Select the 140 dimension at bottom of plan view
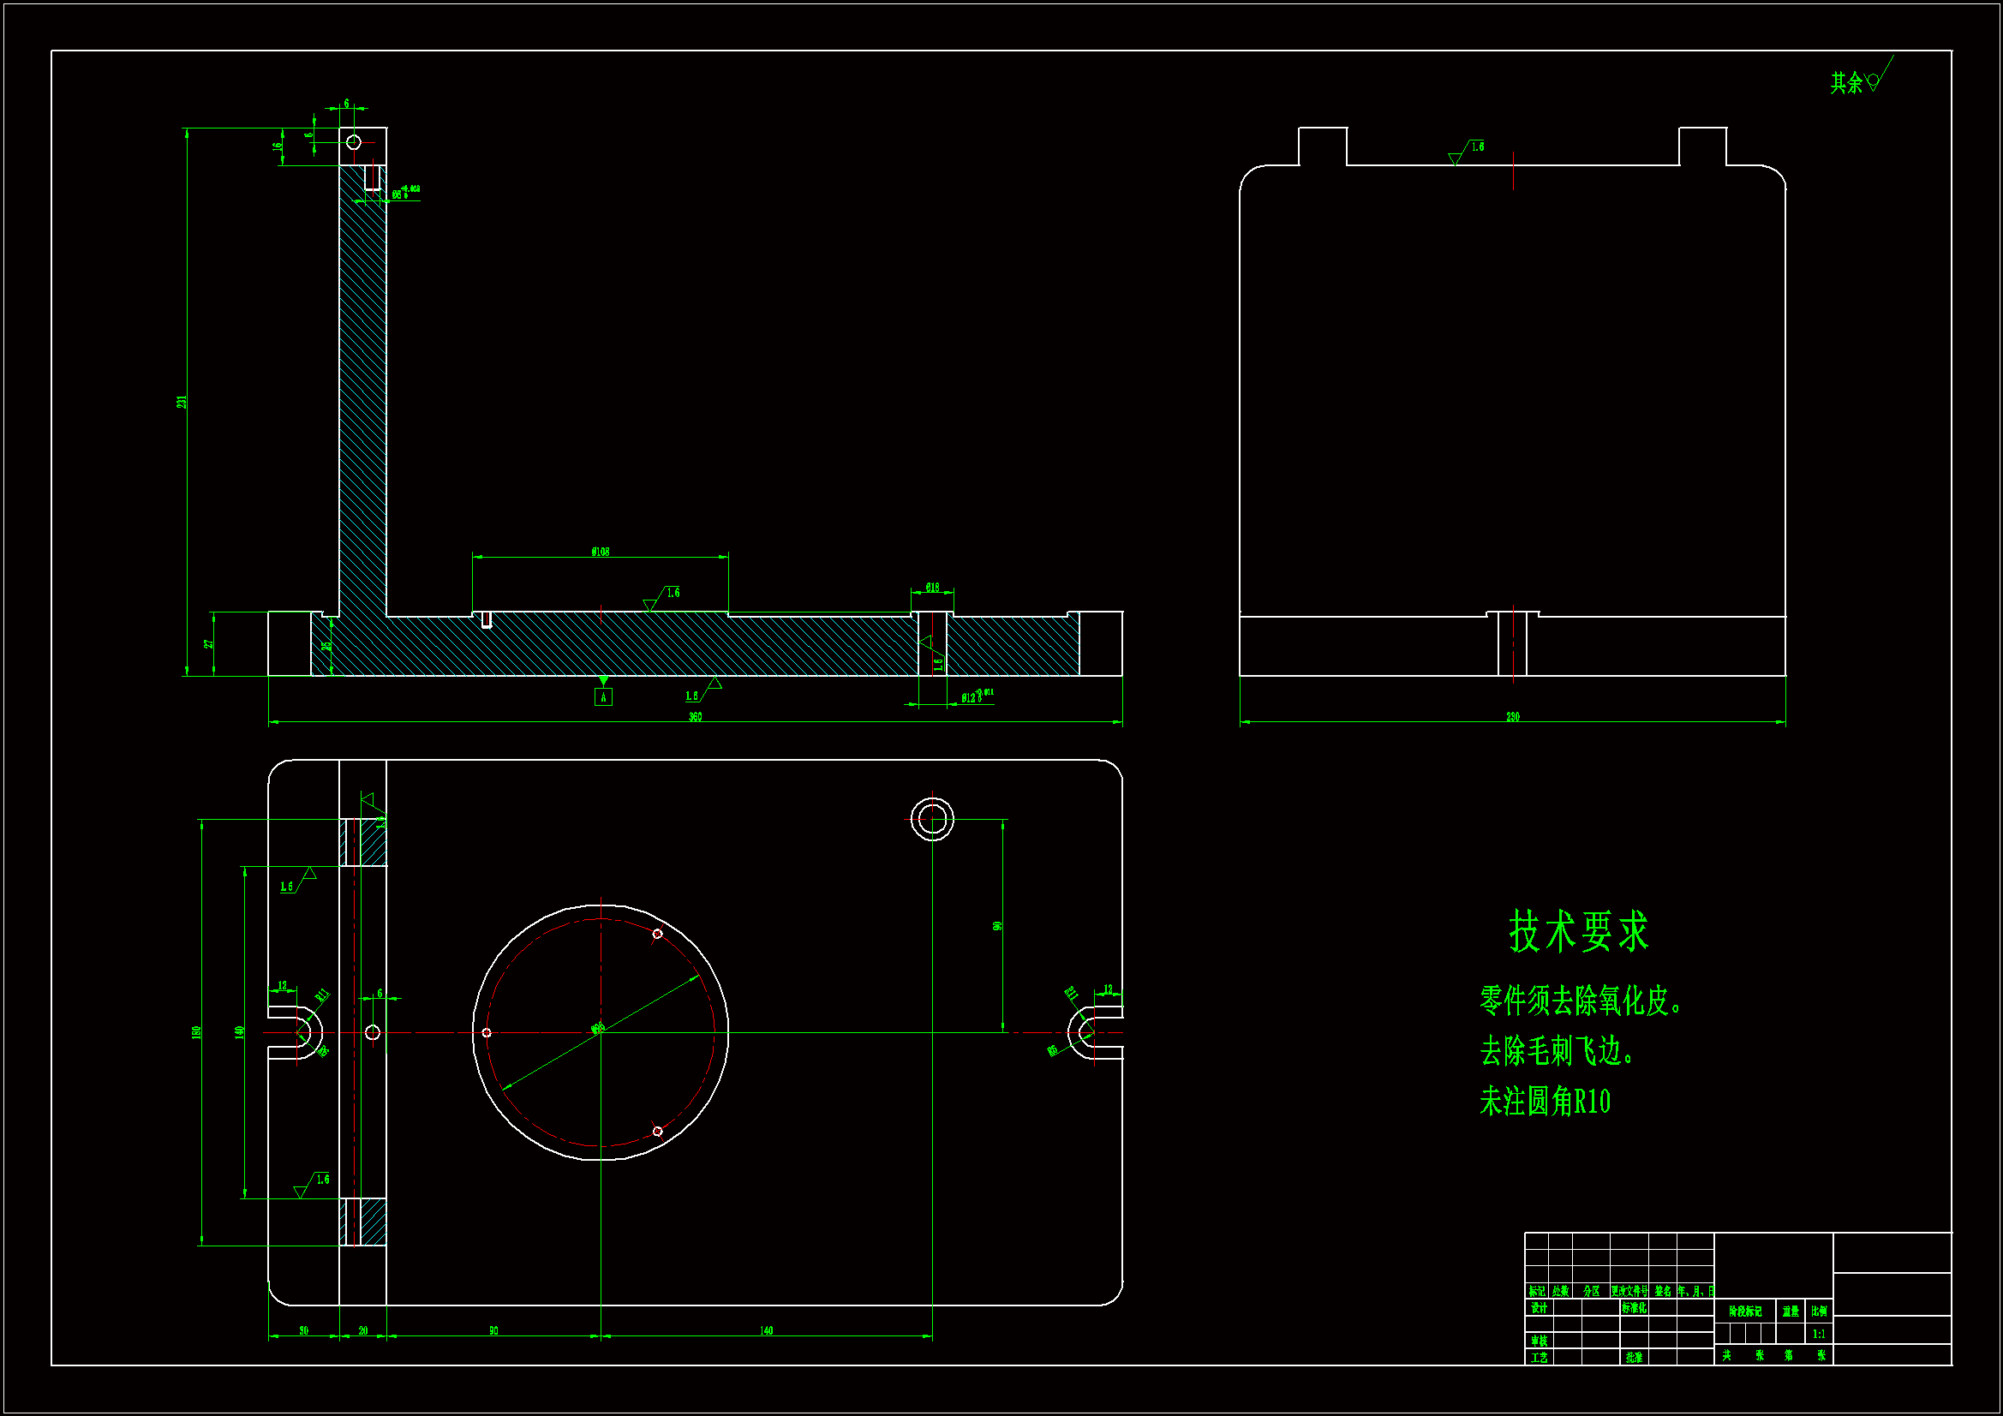2003x1416 pixels. point(766,1330)
